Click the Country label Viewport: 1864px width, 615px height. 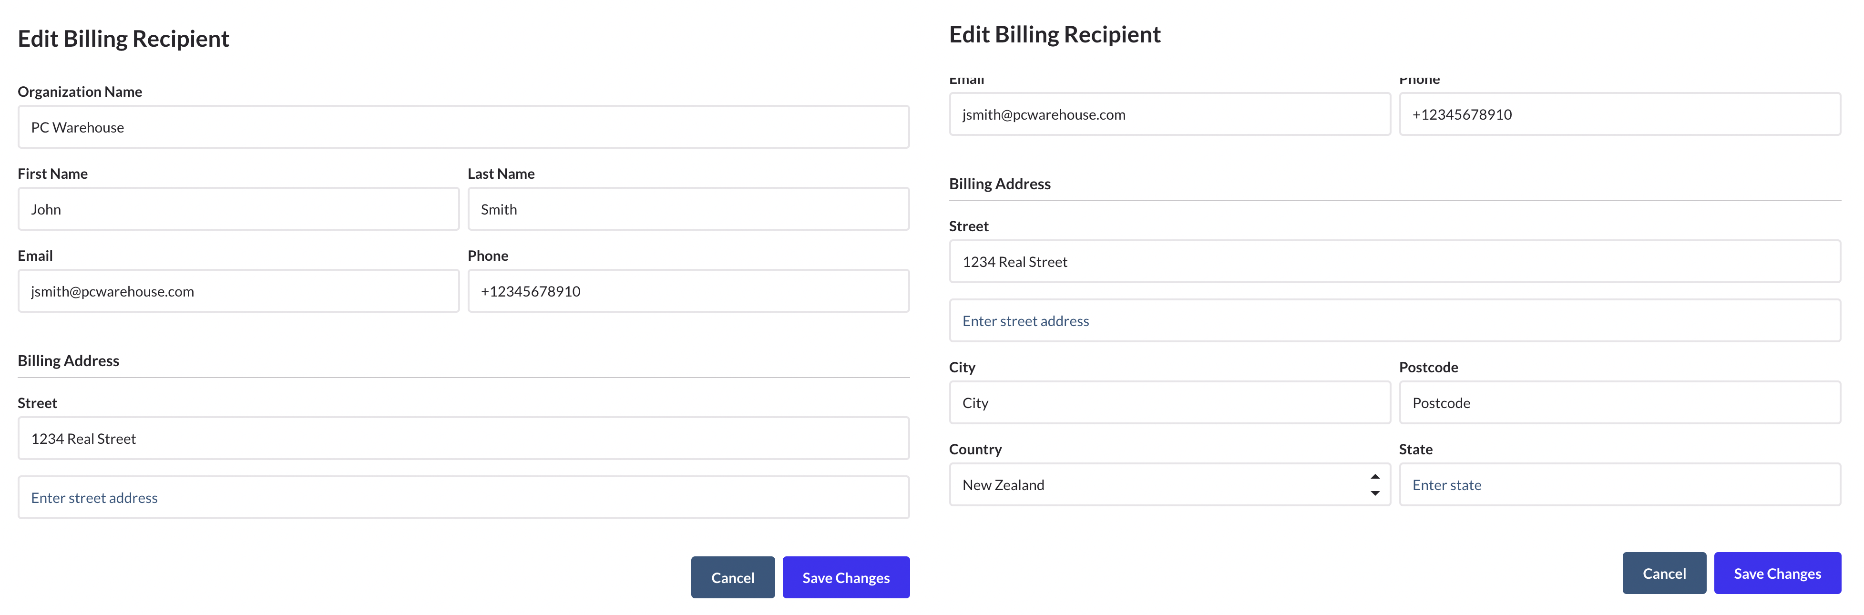click(x=975, y=449)
